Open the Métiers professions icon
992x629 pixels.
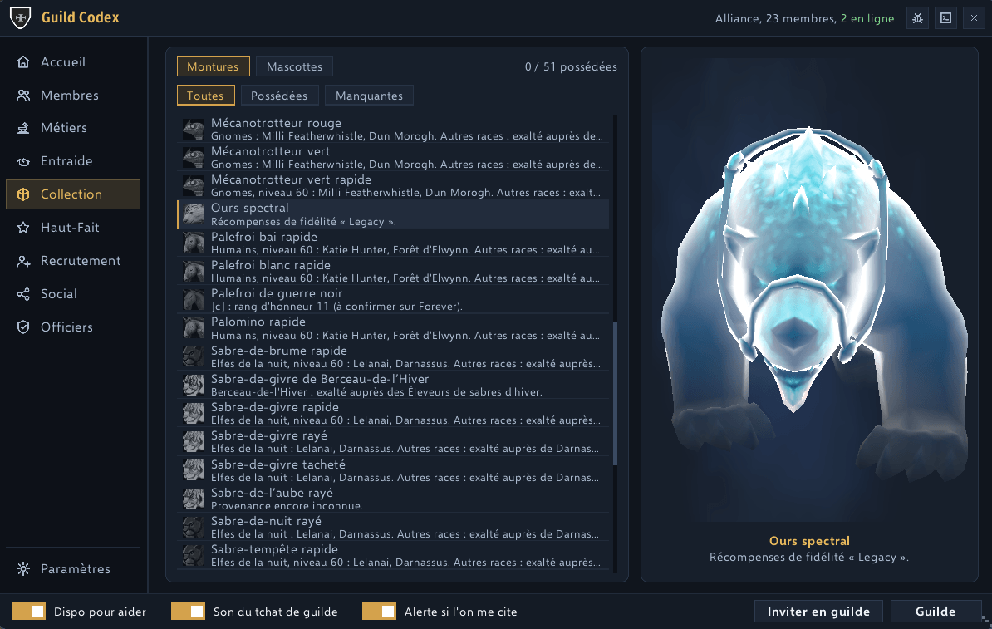[23, 128]
